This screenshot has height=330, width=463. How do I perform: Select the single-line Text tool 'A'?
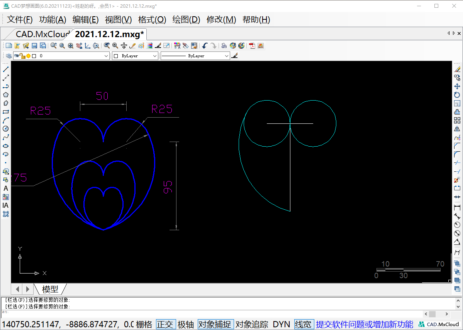6,188
